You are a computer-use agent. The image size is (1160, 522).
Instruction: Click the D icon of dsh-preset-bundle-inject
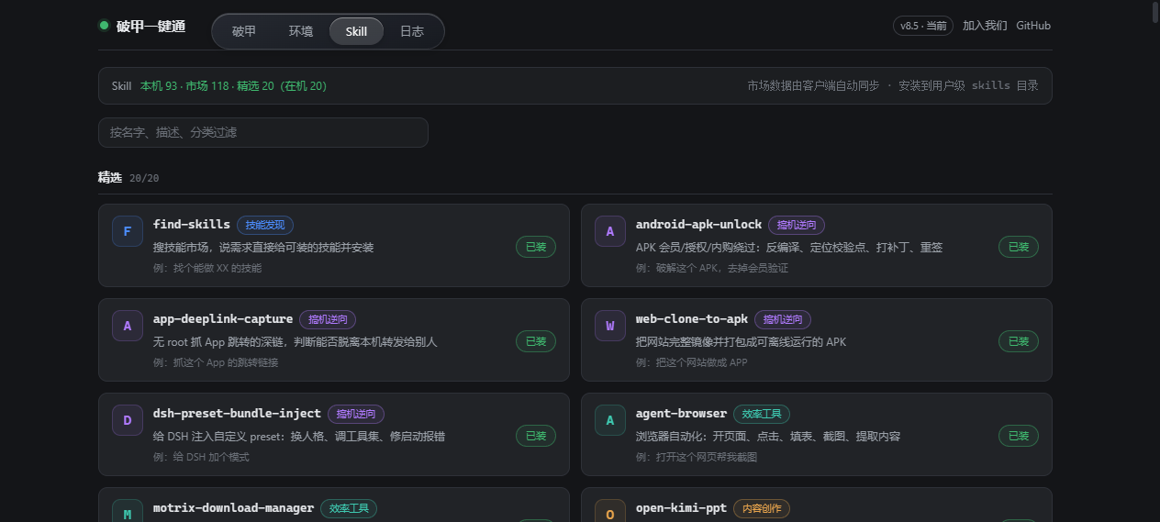click(127, 420)
